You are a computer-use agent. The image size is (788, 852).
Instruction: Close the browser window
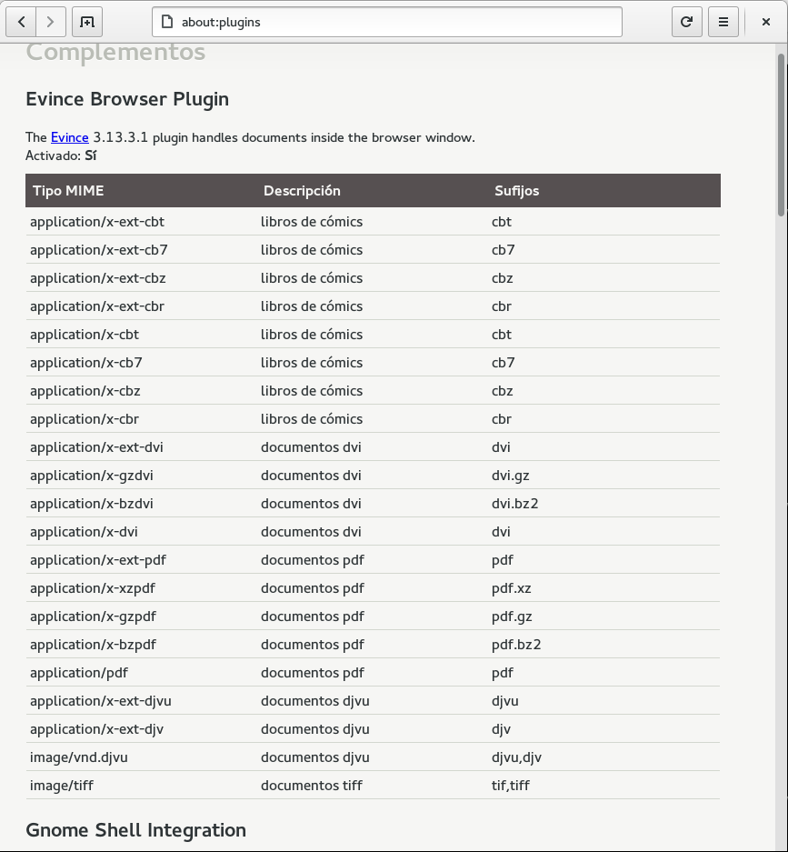tap(766, 22)
